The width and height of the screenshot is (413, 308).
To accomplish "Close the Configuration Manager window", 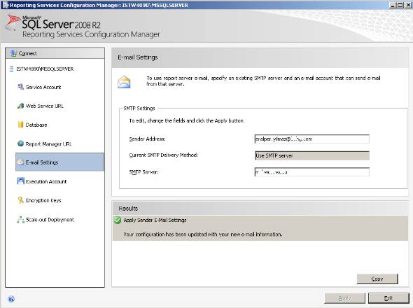I will coord(407,5).
